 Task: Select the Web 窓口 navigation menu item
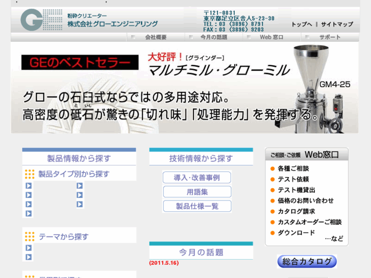[271, 37]
